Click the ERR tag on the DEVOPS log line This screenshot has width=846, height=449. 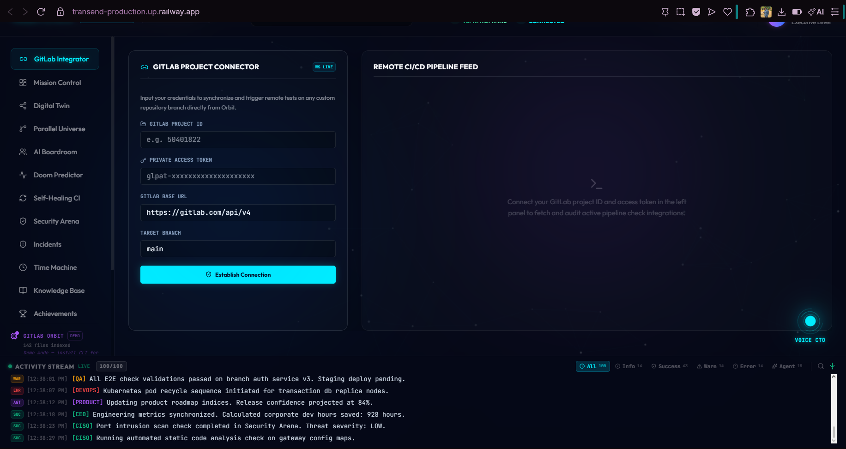point(17,391)
